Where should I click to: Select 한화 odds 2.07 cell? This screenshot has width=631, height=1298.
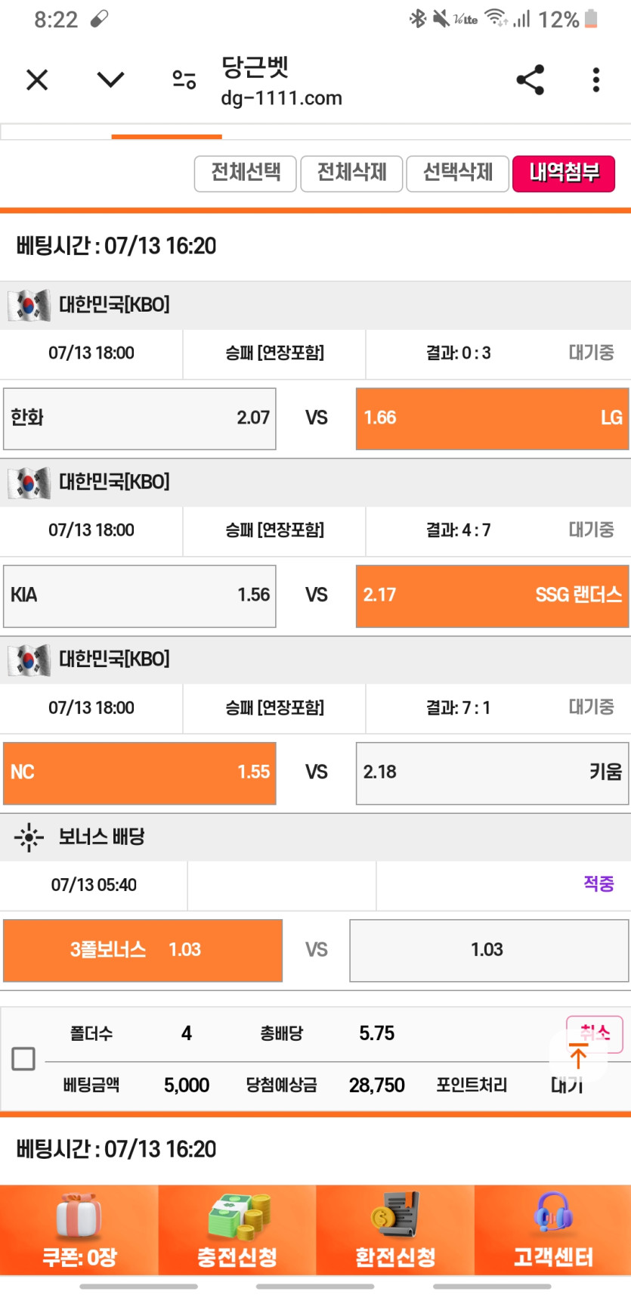pyautogui.click(x=140, y=418)
